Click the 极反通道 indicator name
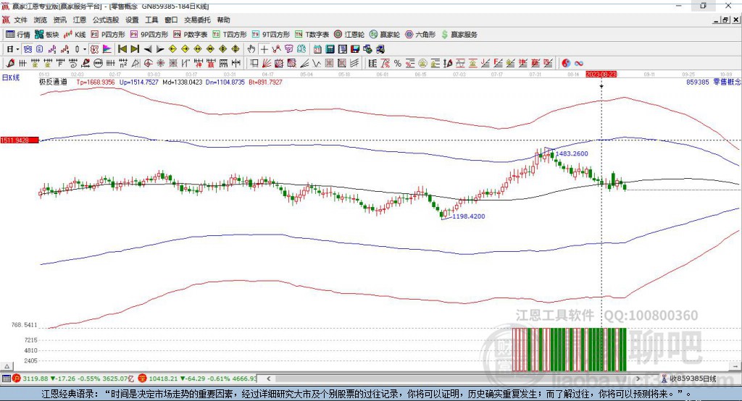Image resolution: width=742 pixels, height=401 pixels. coord(53,82)
